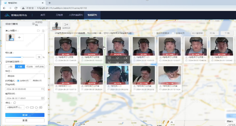
Task: Open the 83.33% match photo
Action: click(x=222, y=46)
